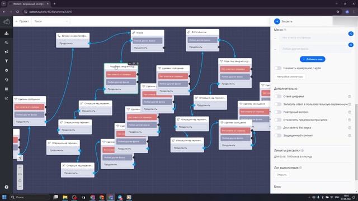358x201 pixels.
Task: Open File Explorer from the taskbar
Action: pos(65,197)
